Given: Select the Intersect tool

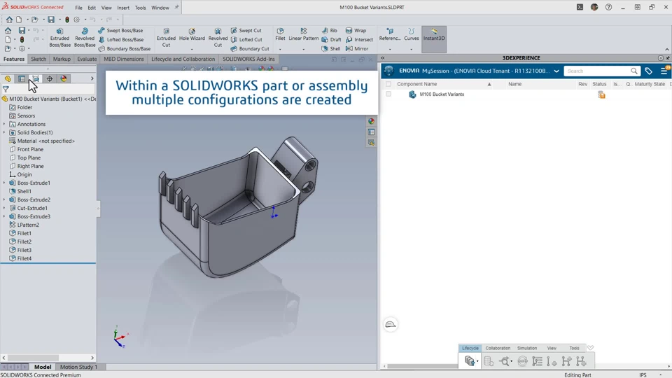Looking at the screenshot, I should pyautogui.click(x=359, y=39).
